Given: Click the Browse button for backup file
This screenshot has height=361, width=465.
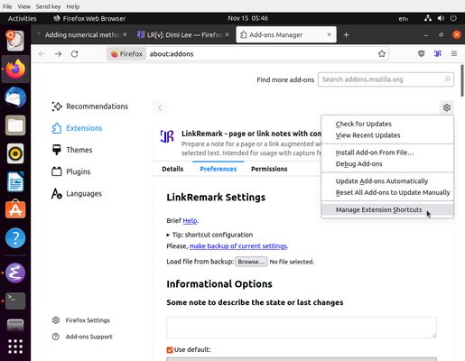Looking at the screenshot, I should [251, 262].
